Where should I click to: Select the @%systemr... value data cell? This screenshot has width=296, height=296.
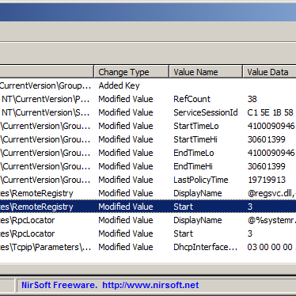(271, 220)
